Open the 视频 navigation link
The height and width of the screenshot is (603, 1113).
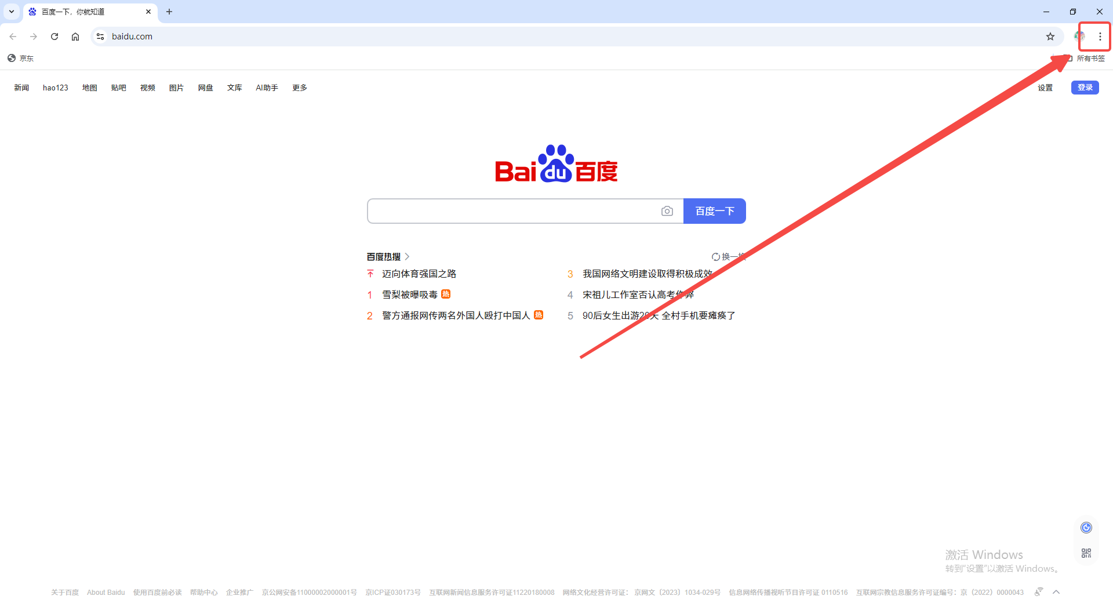148,88
